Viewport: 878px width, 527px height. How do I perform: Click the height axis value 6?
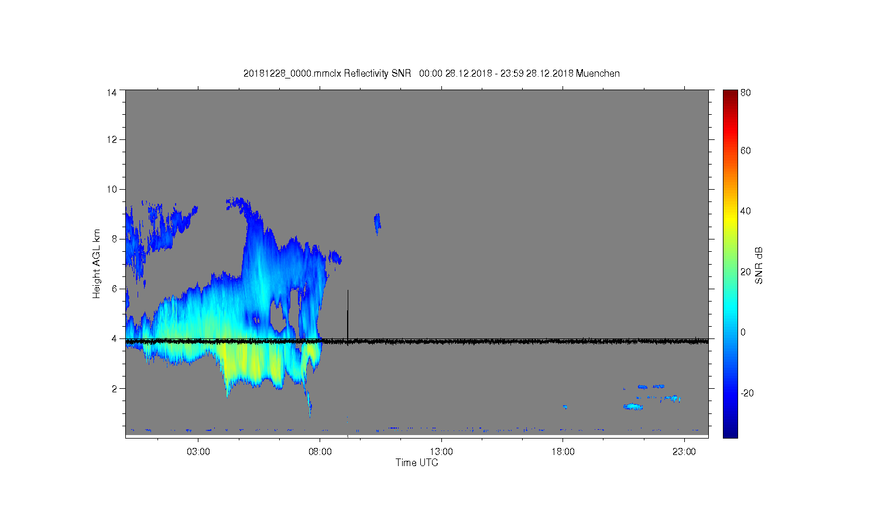(114, 289)
